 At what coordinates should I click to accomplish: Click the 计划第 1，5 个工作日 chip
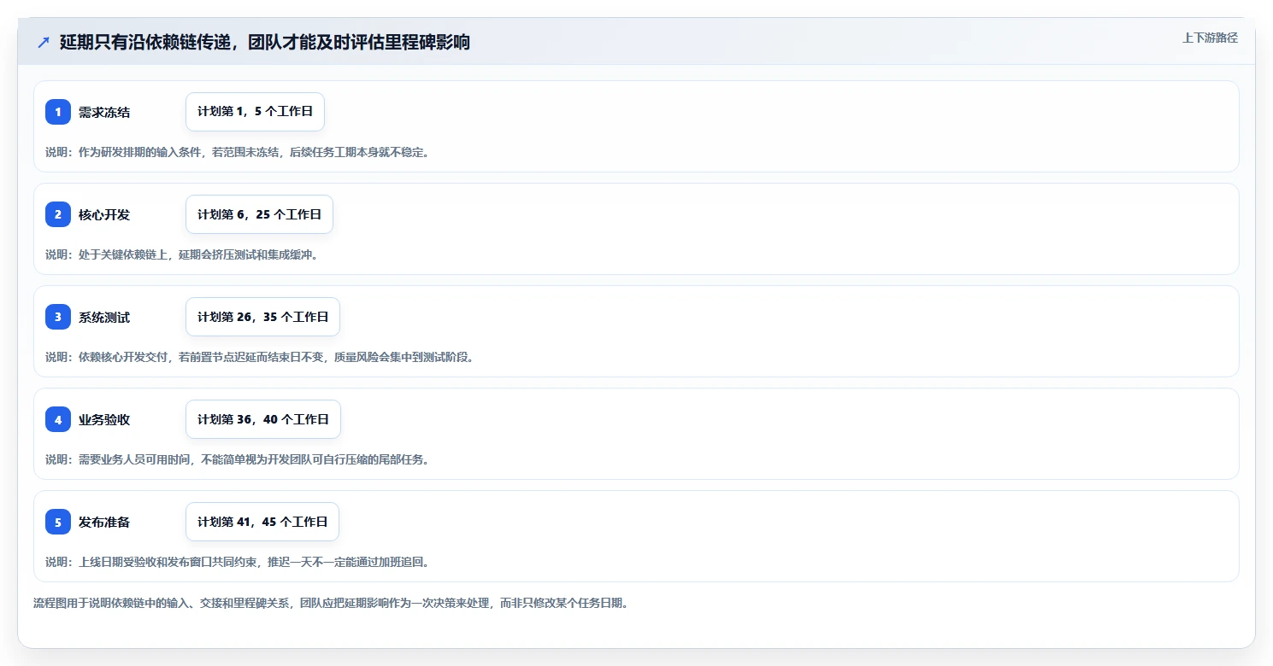coord(255,112)
